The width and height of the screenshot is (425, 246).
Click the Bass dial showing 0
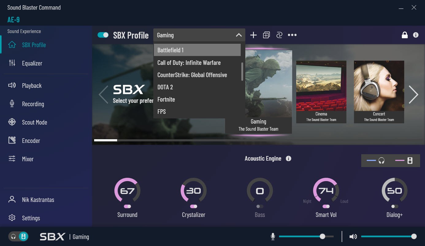click(x=260, y=191)
